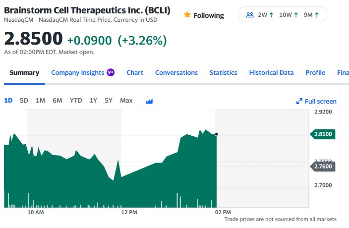Screen dimensions: 349x228
Task: Switch chart range to 5D
Action: (x=24, y=101)
